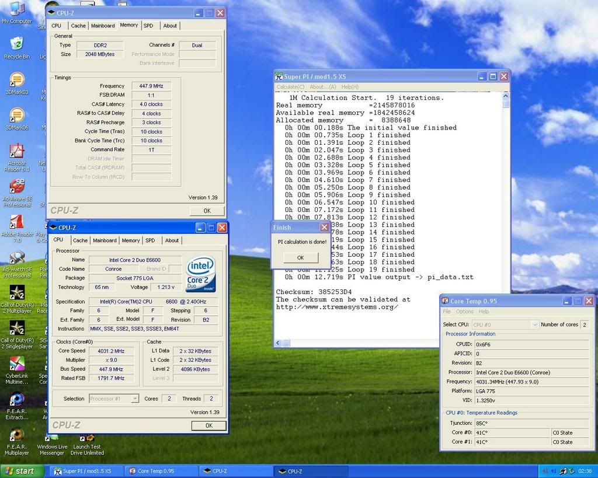Open Mainboard tab in the CPU-Z memory window
Screen dimensions: 598x478
pyautogui.click(x=103, y=26)
